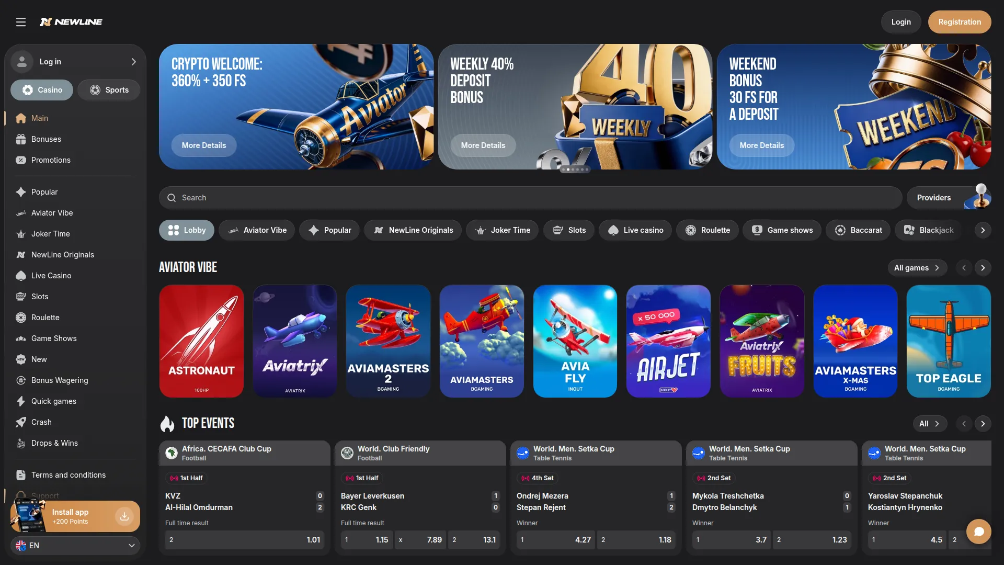Screen dimensions: 1004x565
Task: Open More Details for Weekly 40% Deposit Bonus
Action: (483, 145)
